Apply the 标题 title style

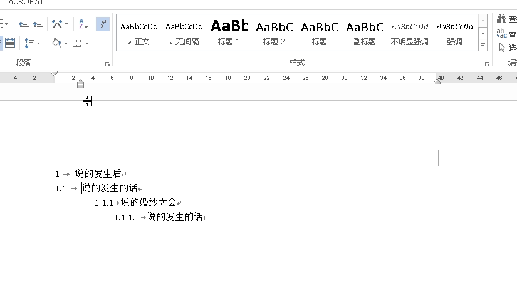click(319, 33)
